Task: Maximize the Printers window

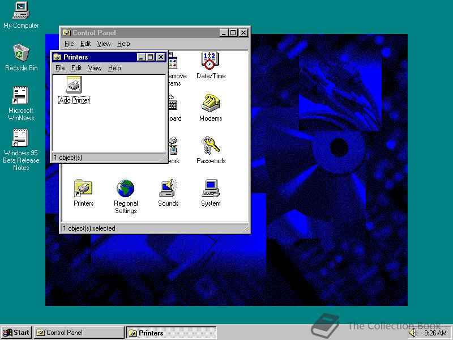Action: pos(150,57)
